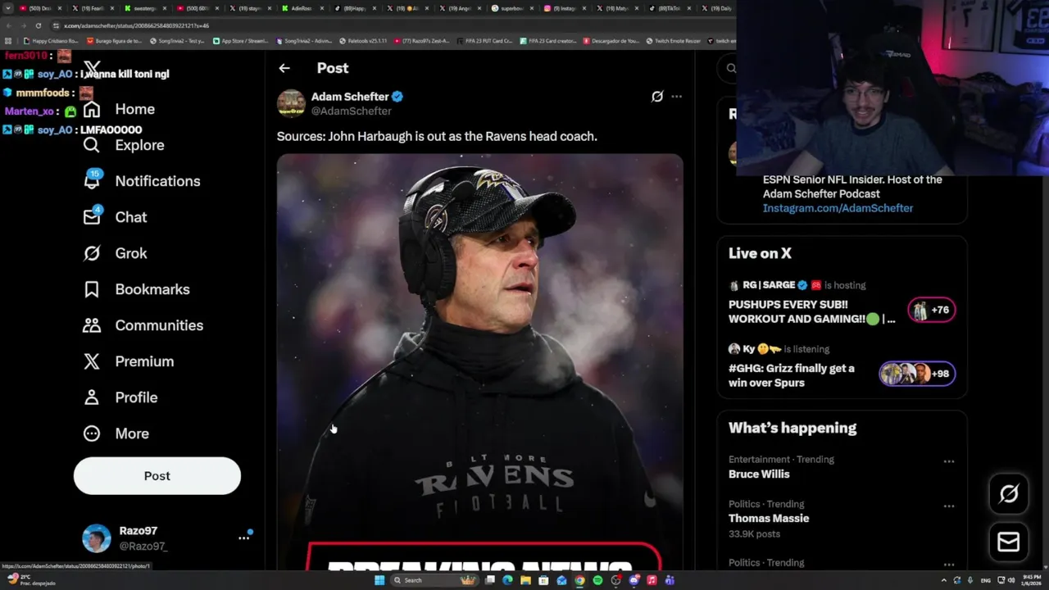Viewport: 1049px width, 590px height.
Task: Expand the Razo97 account switcher menu
Action: [243, 538]
